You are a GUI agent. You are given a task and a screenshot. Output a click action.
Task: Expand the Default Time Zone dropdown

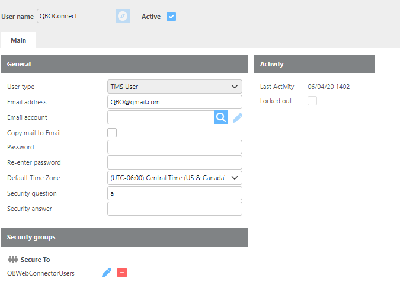click(x=174, y=178)
